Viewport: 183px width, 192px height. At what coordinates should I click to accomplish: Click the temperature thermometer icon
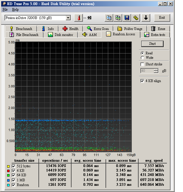[x=79, y=18]
